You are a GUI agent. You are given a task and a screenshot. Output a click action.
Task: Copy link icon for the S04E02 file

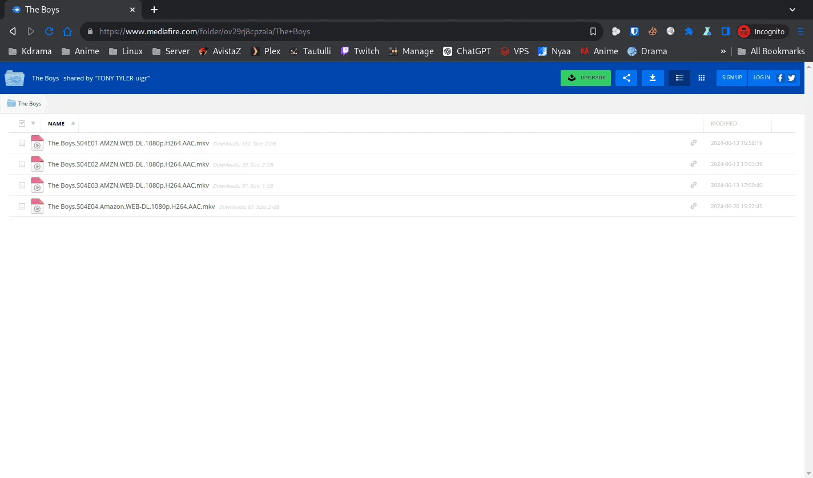(x=694, y=164)
